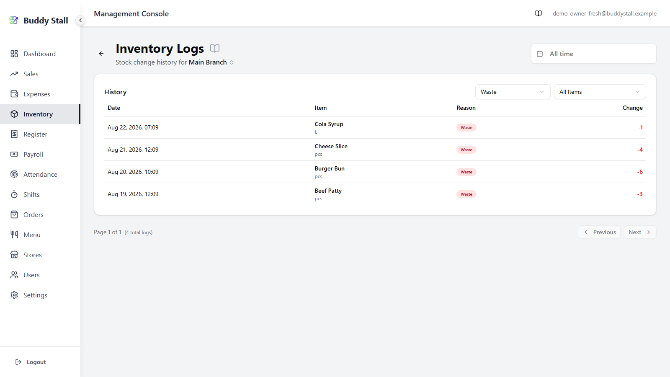Open the help book icon beside Inventory Logs

(215, 48)
